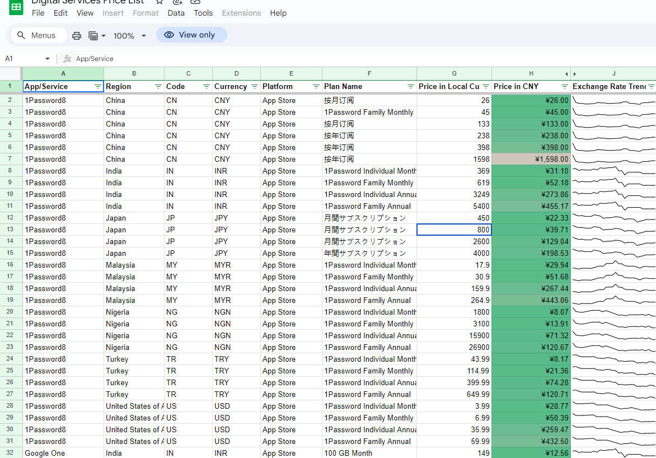Open filter for Plan Name column
The width and height of the screenshot is (656, 458).
click(x=410, y=86)
